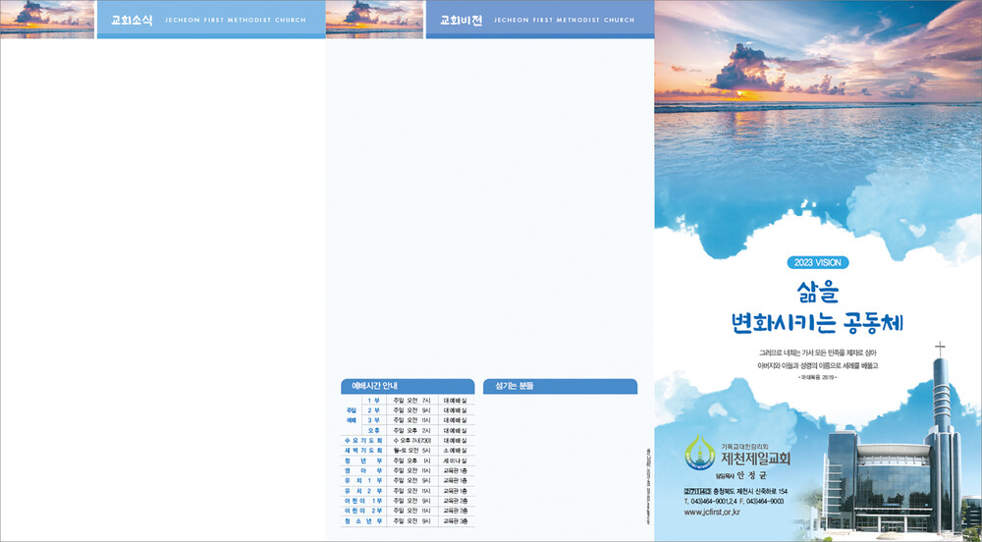Click the 삶을 변화시키는 공동체 title text

pyautogui.click(x=817, y=306)
